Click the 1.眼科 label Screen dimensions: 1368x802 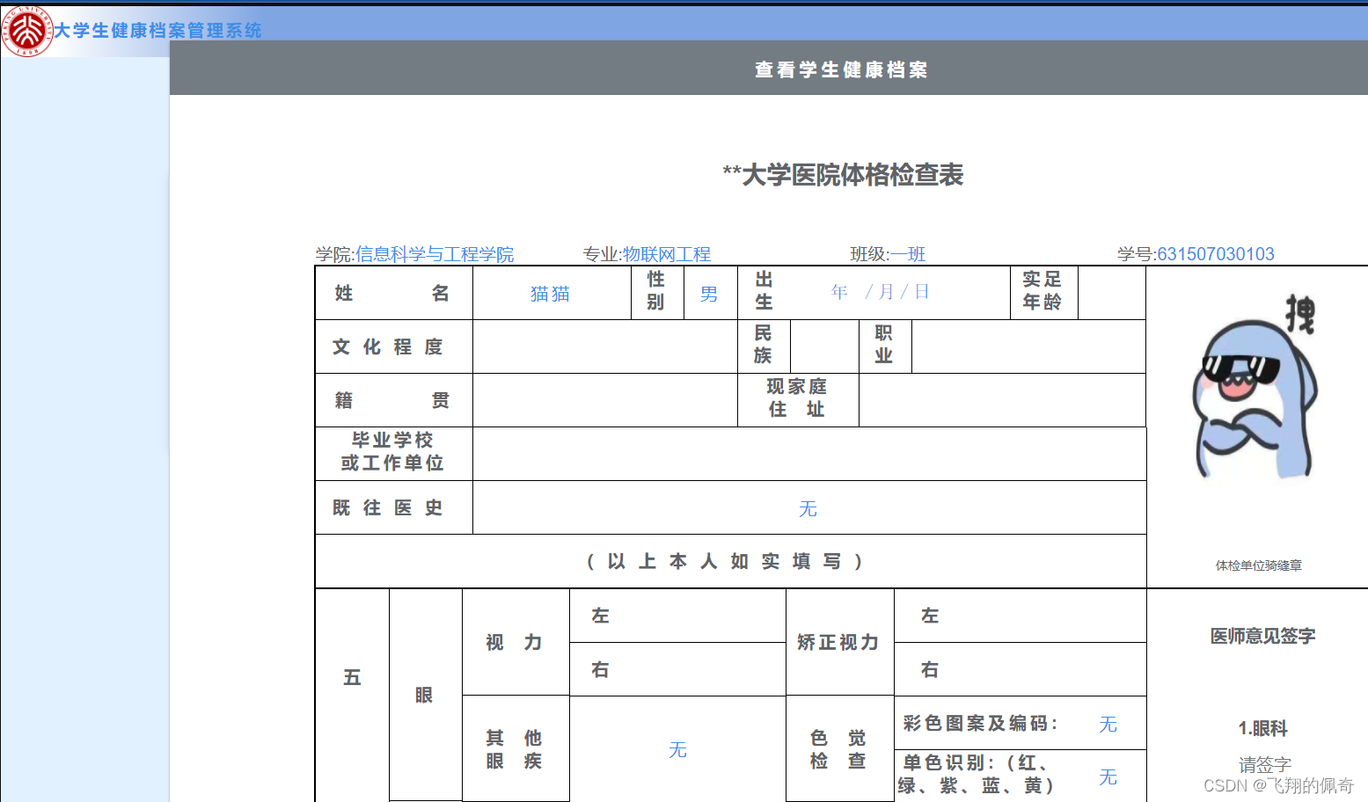pyautogui.click(x=1263, y=728)
